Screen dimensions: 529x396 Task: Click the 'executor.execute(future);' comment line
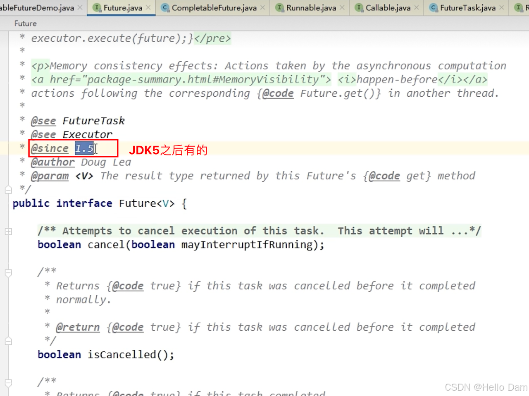[x=131, y=38]
